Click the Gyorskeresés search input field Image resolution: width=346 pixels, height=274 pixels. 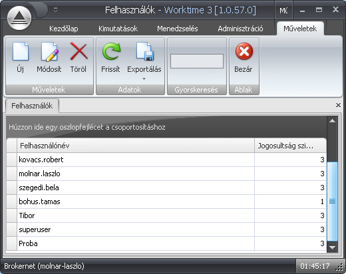[x=197, y=61]
